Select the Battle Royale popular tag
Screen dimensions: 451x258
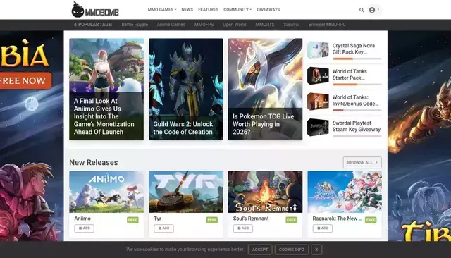click(135, 25)
